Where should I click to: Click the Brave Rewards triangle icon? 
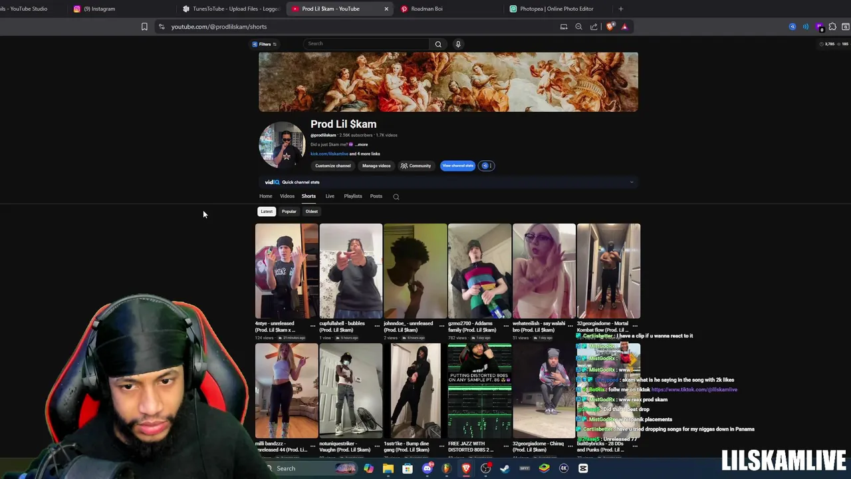(624, 27)
